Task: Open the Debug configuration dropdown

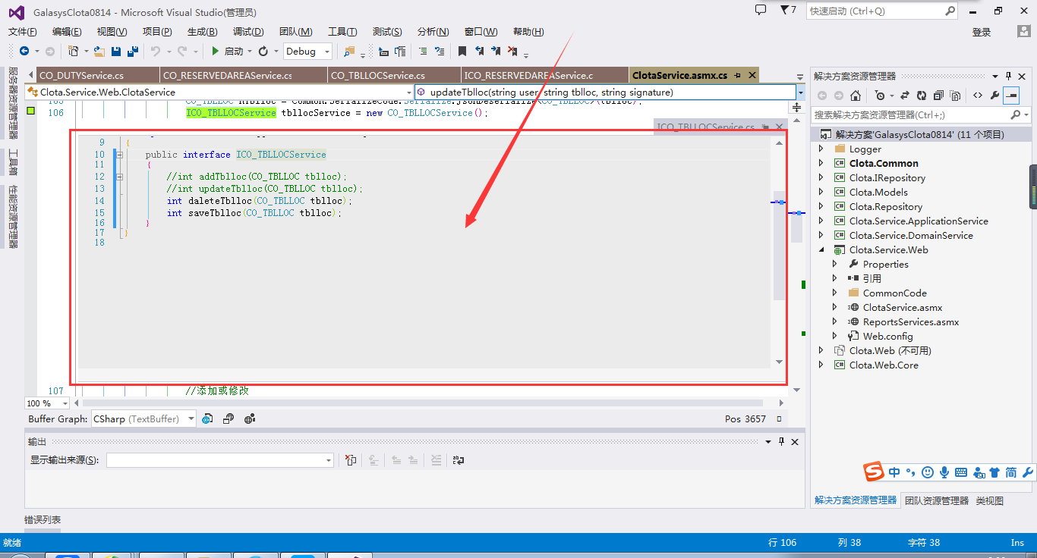Action: click(307, 51)
